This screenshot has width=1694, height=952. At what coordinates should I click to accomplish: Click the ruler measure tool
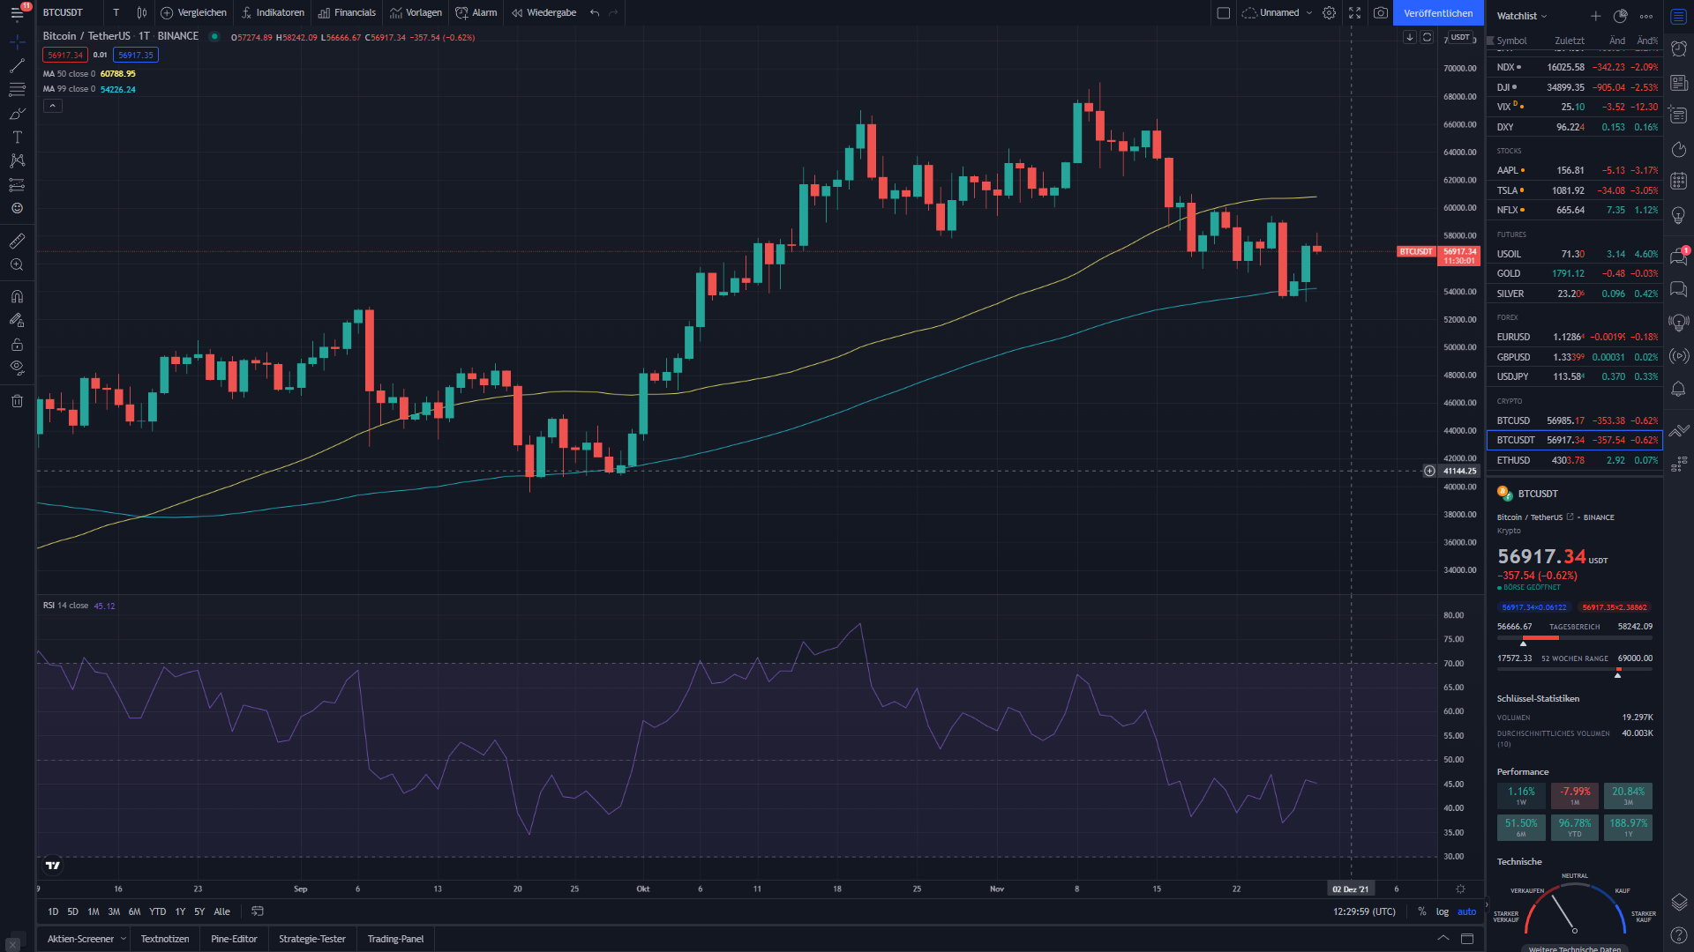[17, 241]
